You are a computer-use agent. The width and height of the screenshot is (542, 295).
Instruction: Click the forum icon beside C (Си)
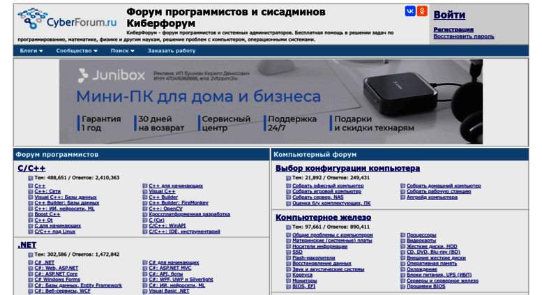click(145, 220)
